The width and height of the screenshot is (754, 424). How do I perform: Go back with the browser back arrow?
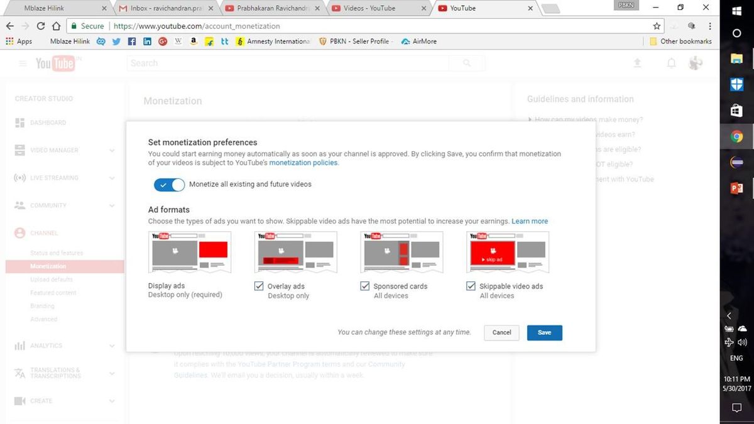pos(10,26)
